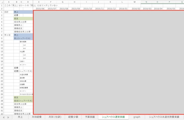
Task: Click the 合計 cell in column A
Action: [9, 12]
